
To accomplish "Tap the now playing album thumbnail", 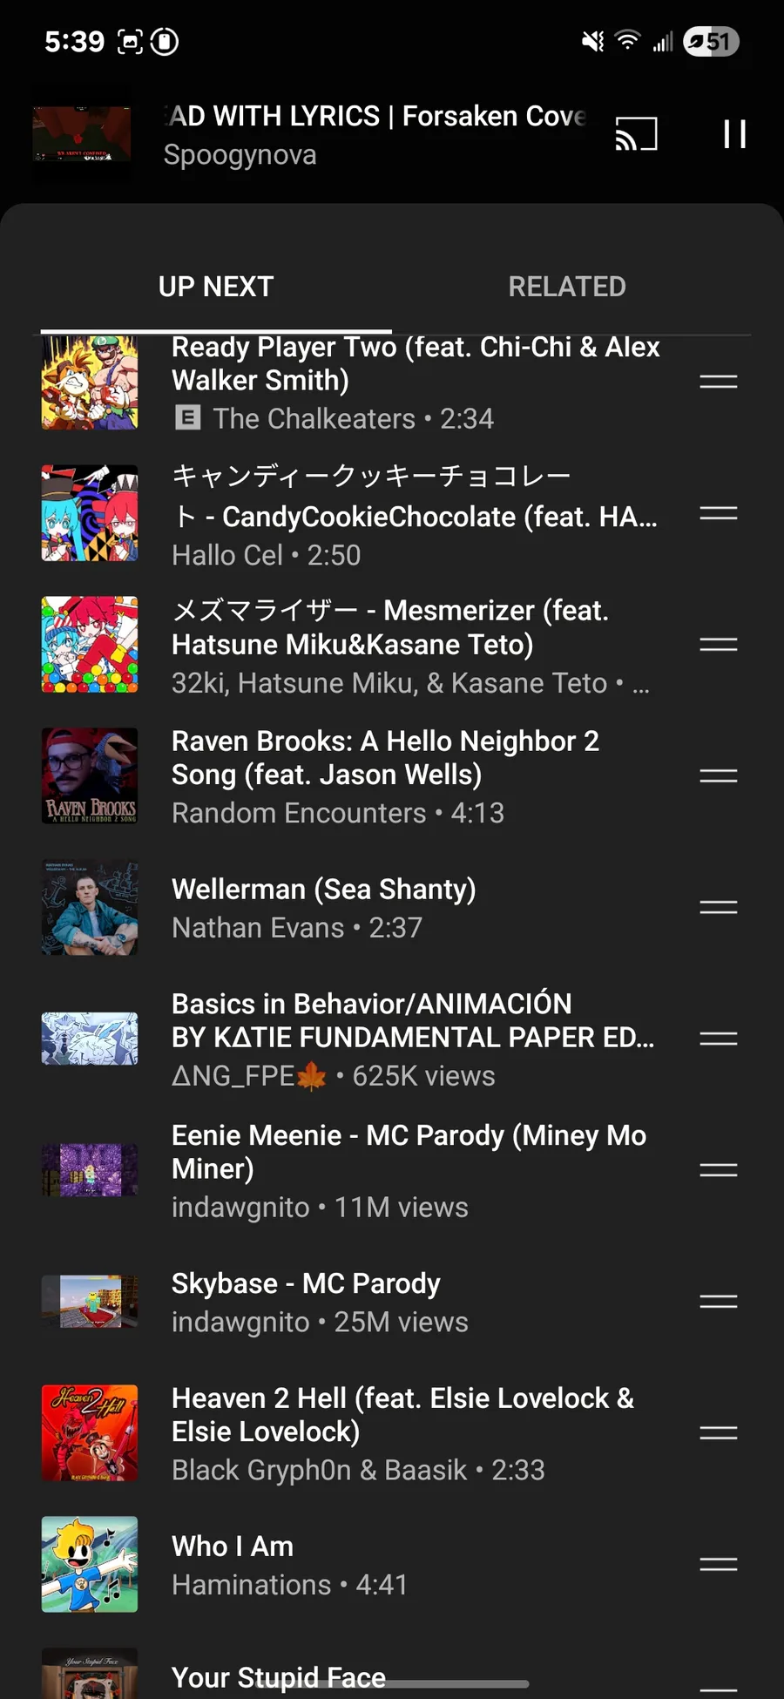I will tap(82, 134).
